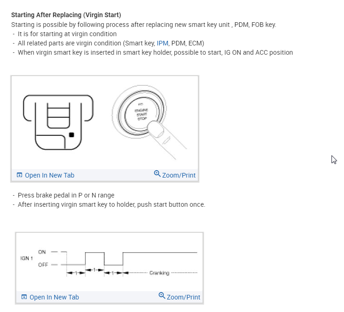Click the "IGN 1" label in the diagram
344x312 pixels.
26,258
